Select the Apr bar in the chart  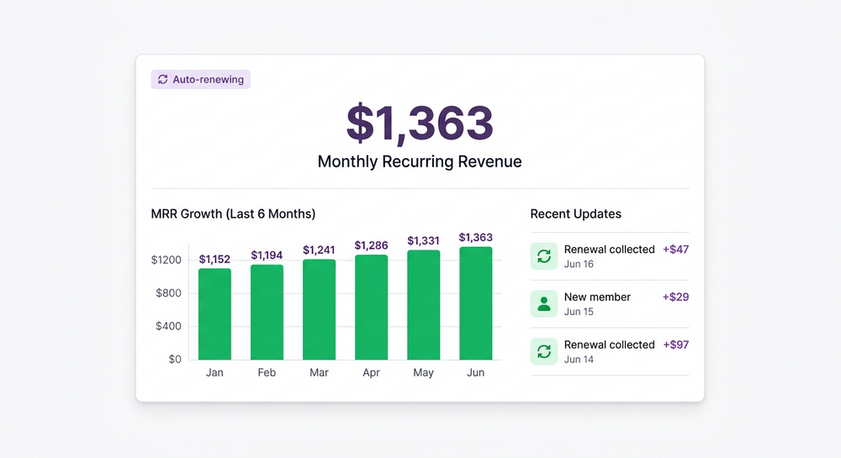click(x=371, y=307)
